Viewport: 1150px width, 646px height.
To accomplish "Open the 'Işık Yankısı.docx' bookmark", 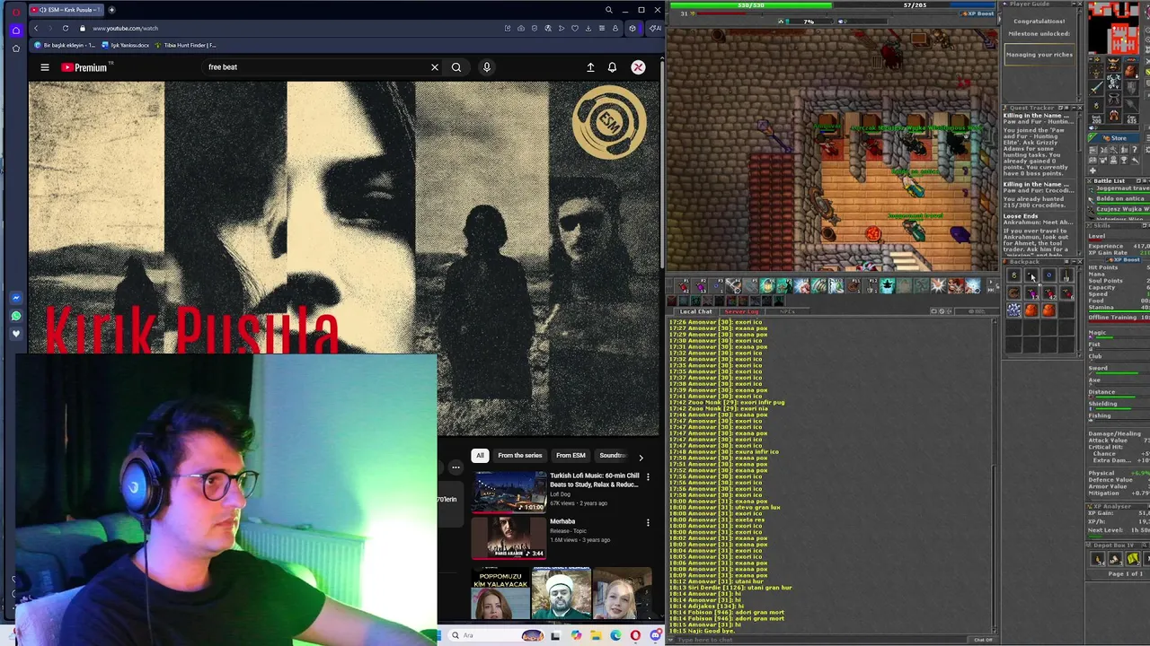I will [126, 45].
